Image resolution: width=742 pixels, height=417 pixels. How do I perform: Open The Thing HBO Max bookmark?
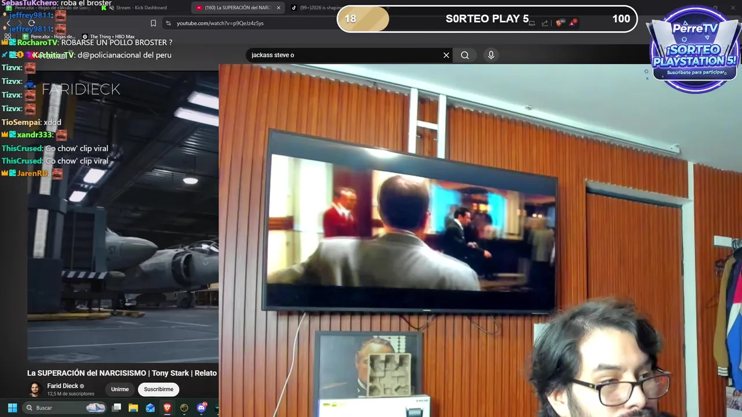coord(108,36)
